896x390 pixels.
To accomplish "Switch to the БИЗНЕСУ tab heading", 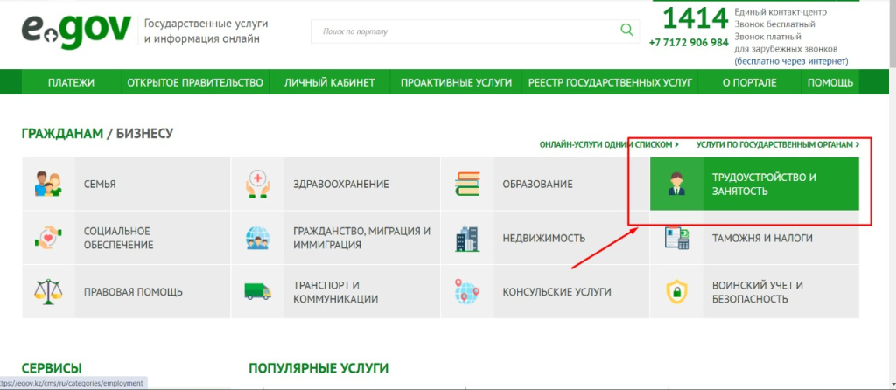I will [x=144, y=134].
